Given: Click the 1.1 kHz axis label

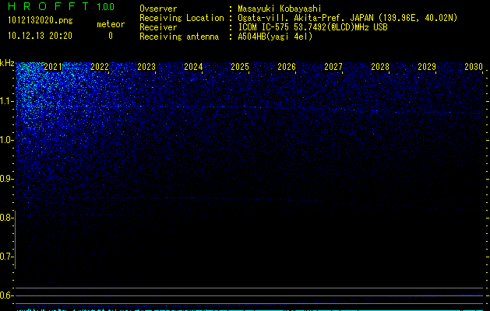Looking at the screenshot, I should click(6, 101).
